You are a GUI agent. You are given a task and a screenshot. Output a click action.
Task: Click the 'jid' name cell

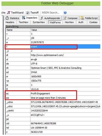[18, 119]
